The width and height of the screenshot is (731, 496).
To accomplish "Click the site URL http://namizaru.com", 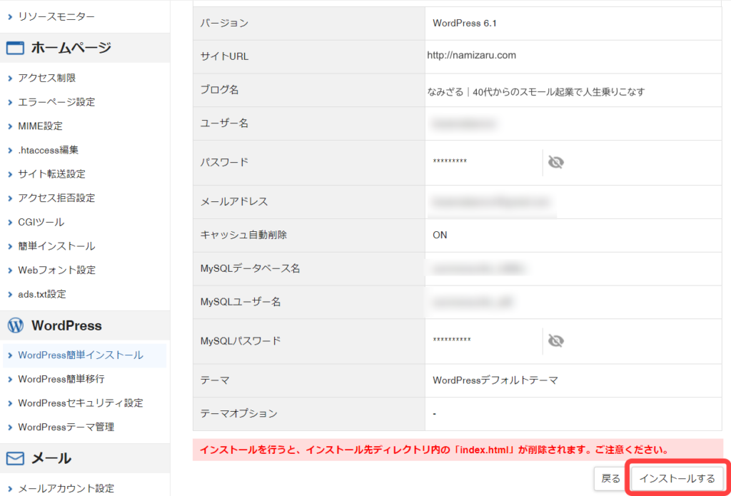I will 471,56.
